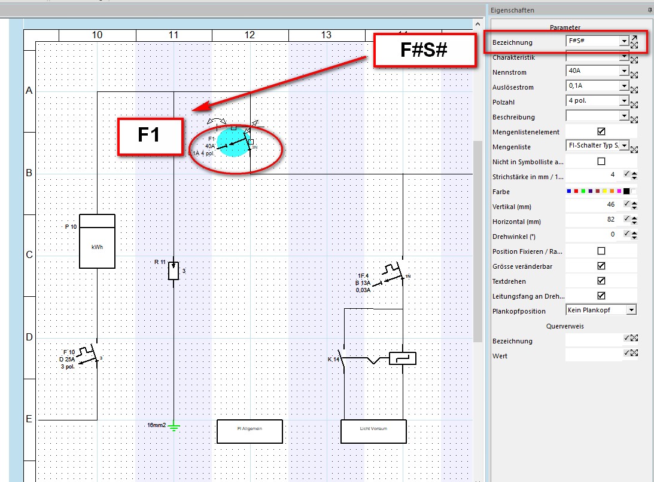Select the 1F.4 RCBO switch symbol
The height and width of the screenshot is (482, 654).
[x=394, y=273]
